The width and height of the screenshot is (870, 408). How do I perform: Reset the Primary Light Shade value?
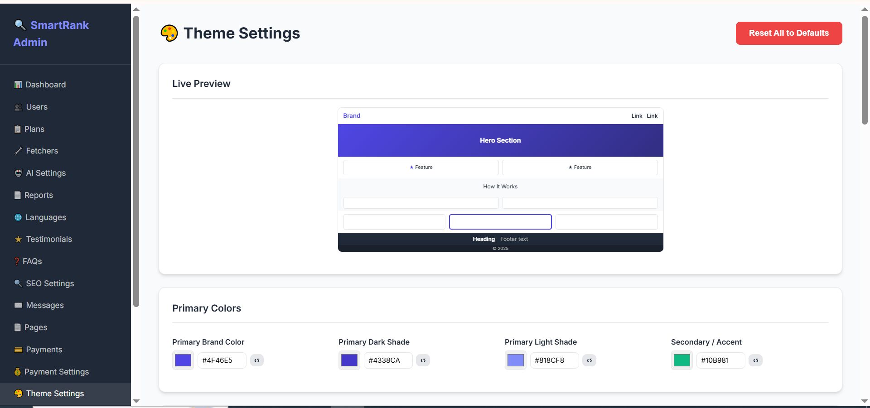[590, 360]
